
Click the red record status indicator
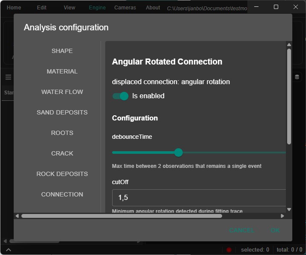[229, 249]
